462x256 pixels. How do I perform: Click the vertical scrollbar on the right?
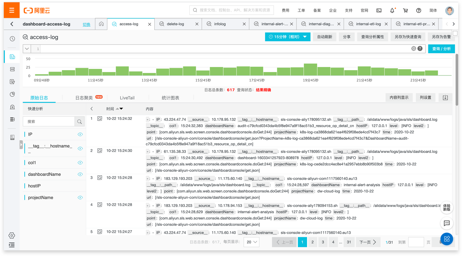[x=457, y=80]
